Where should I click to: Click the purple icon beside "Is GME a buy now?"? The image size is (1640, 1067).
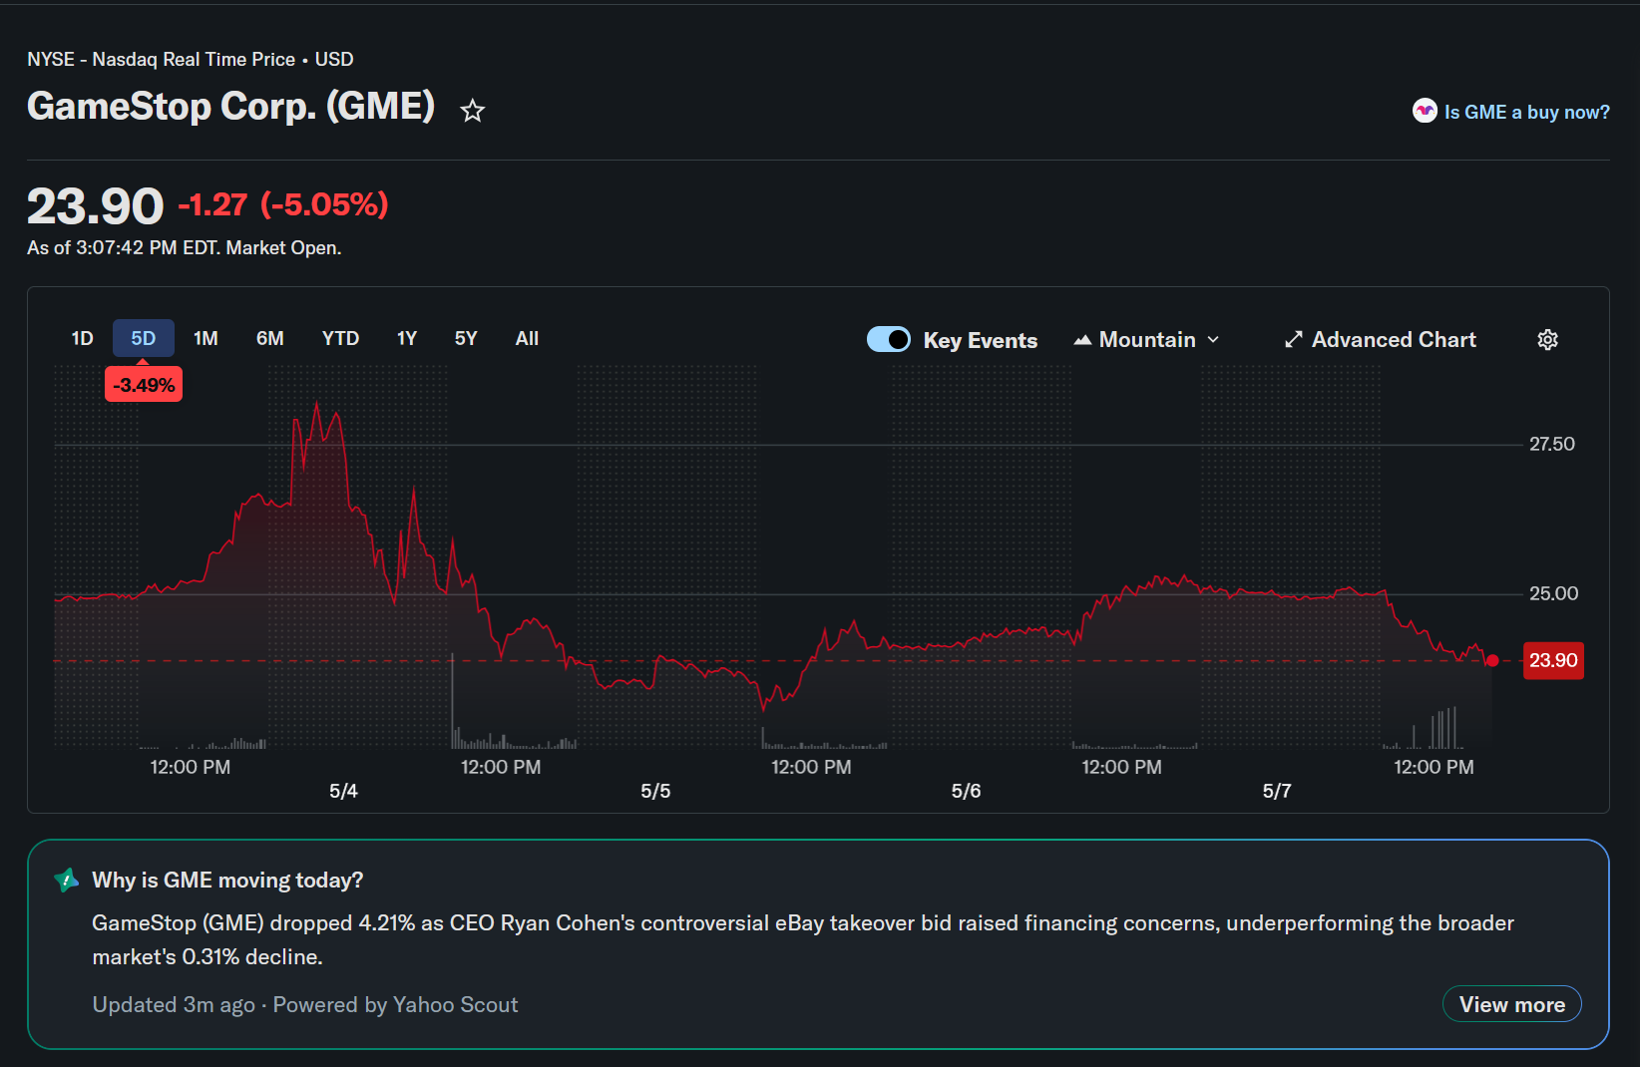[1425, 111]
